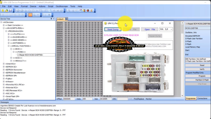Open the Script menu
This screenshot has width=211, height=119.
pyautogui.click(x=51, y=6)
